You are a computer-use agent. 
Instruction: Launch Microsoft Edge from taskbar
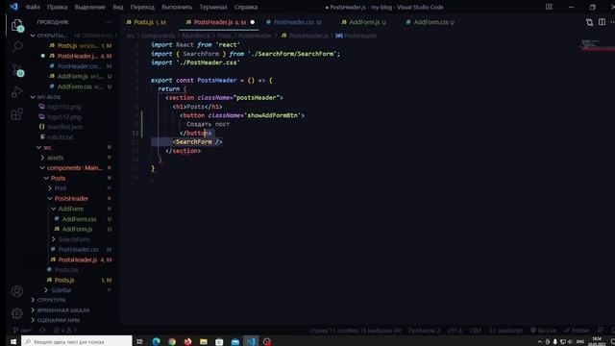pos(156,341)
